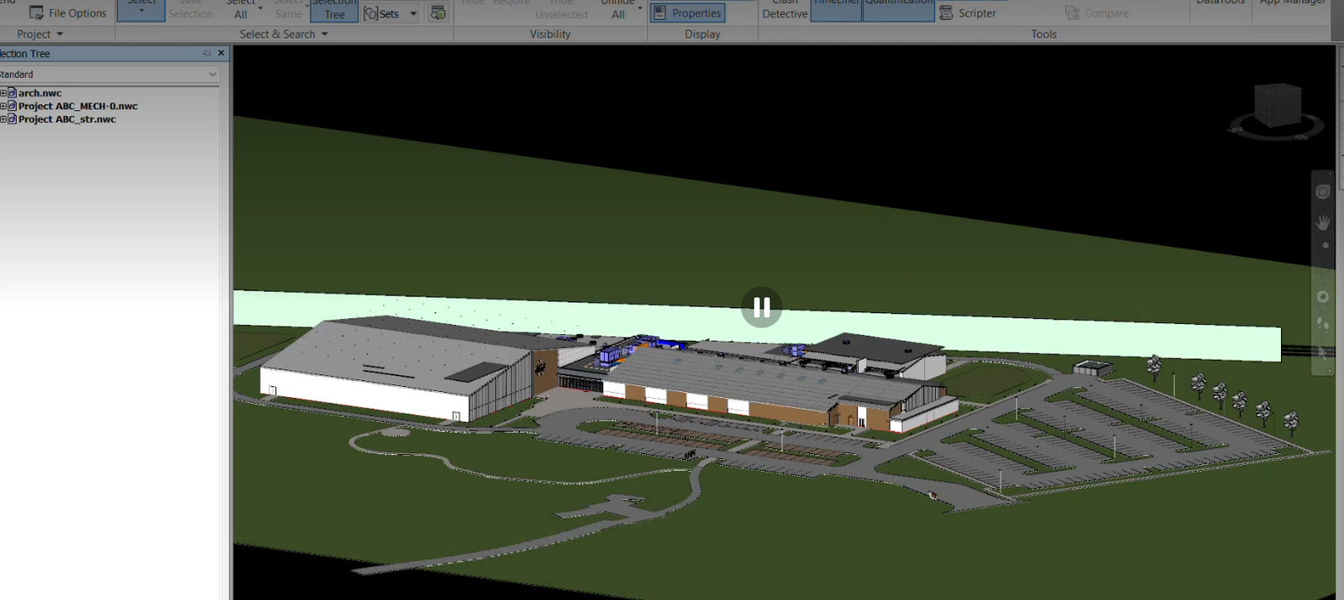The image size is (1344, 600).
Task: Select Project ABC_MECH-0.nwc in the tree
Action: point(77,107)
